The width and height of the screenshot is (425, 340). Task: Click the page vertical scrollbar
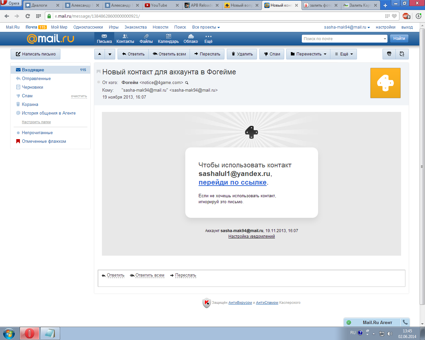pos(422,166)
